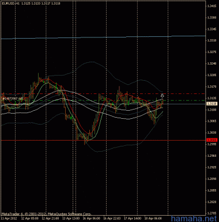The width and height of the screenshot is (219, 222).
Task: Click the 1.3415 price scale label
Action: point(212,6)
